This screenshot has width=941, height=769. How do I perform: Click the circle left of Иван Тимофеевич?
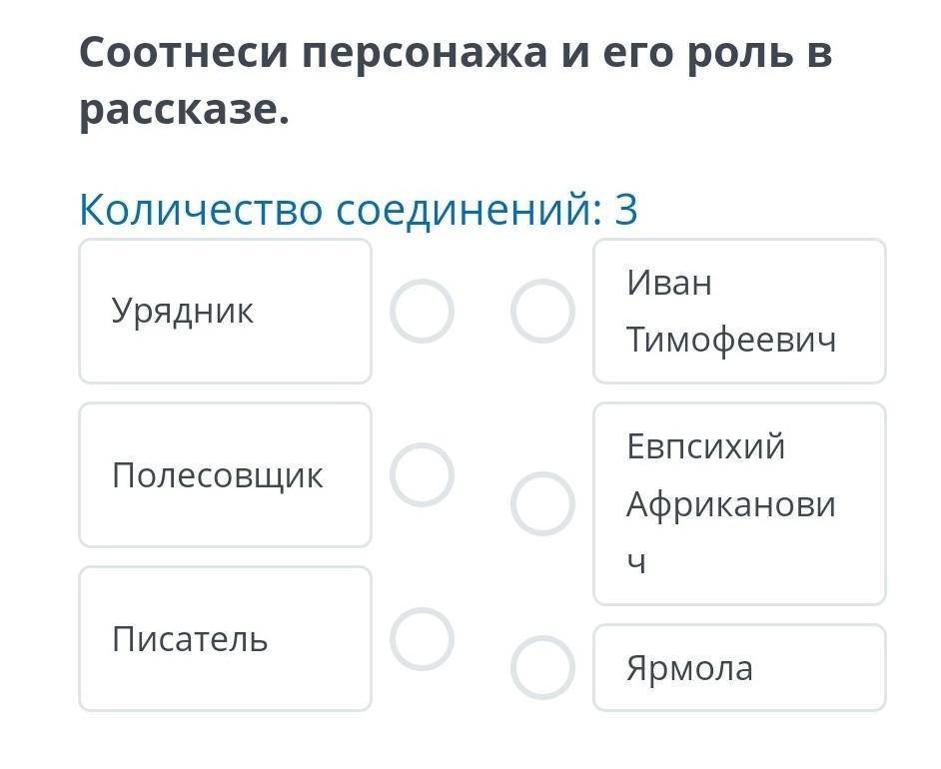click(542, 311)
